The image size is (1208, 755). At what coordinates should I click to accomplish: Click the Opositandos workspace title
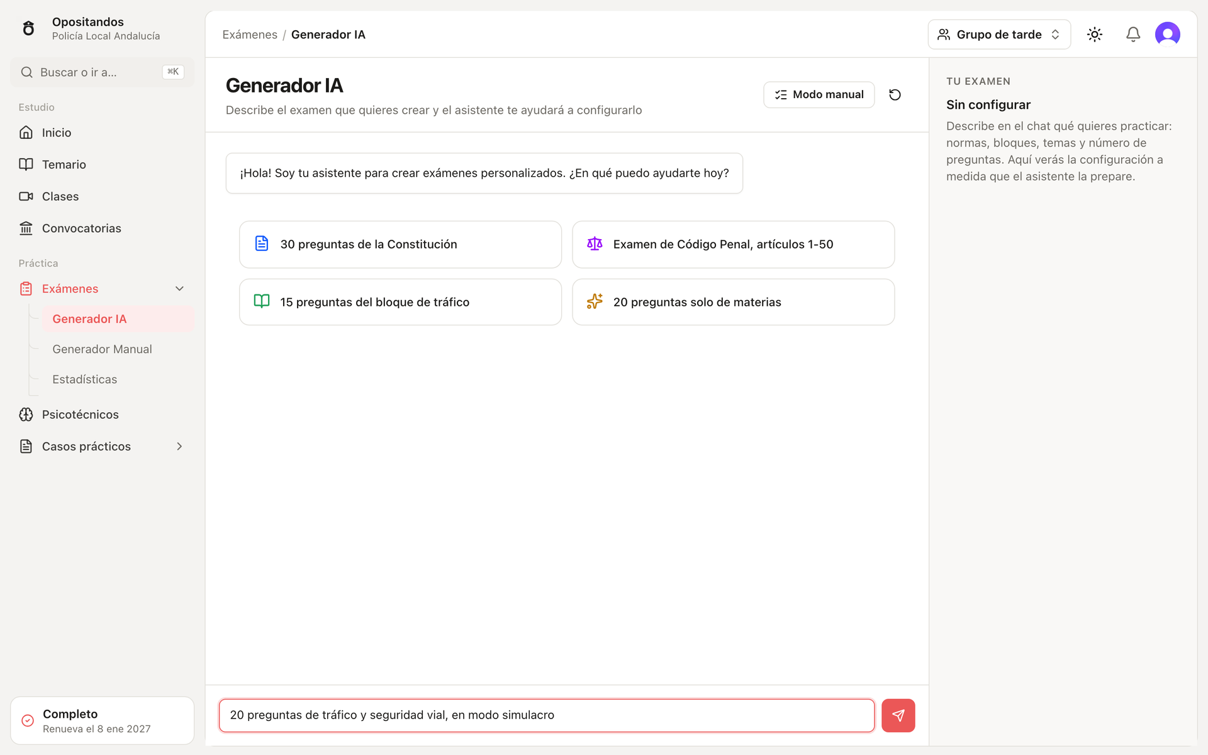click(88, 22)
